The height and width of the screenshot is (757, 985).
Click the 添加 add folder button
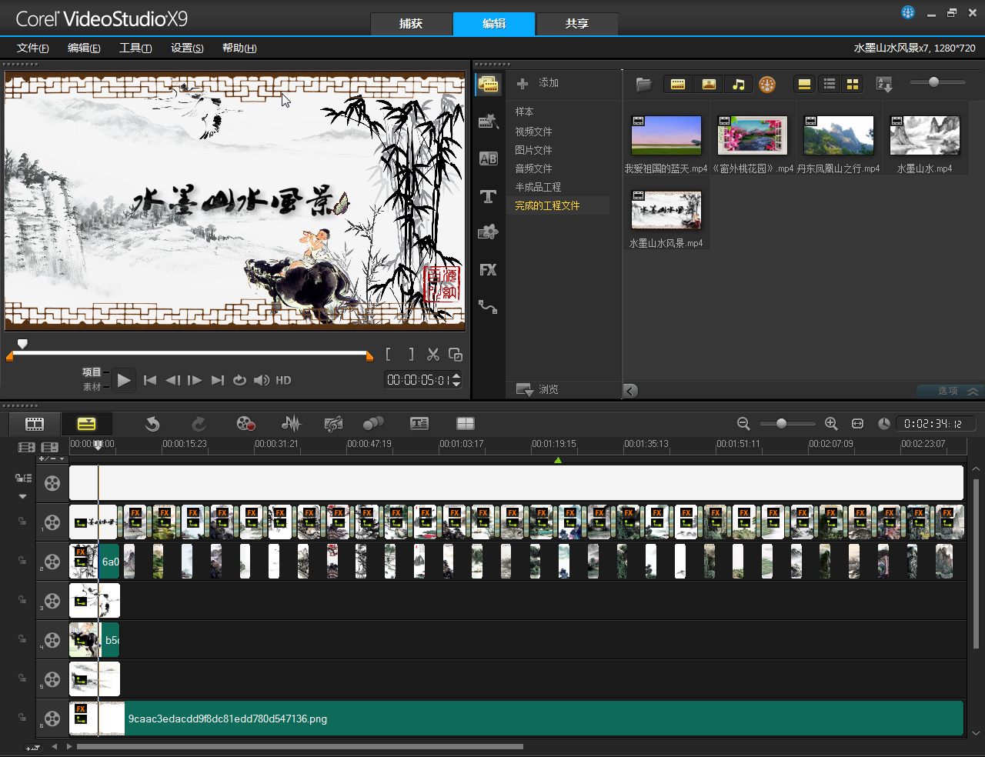pyautogui.click(x=538, y=83)
